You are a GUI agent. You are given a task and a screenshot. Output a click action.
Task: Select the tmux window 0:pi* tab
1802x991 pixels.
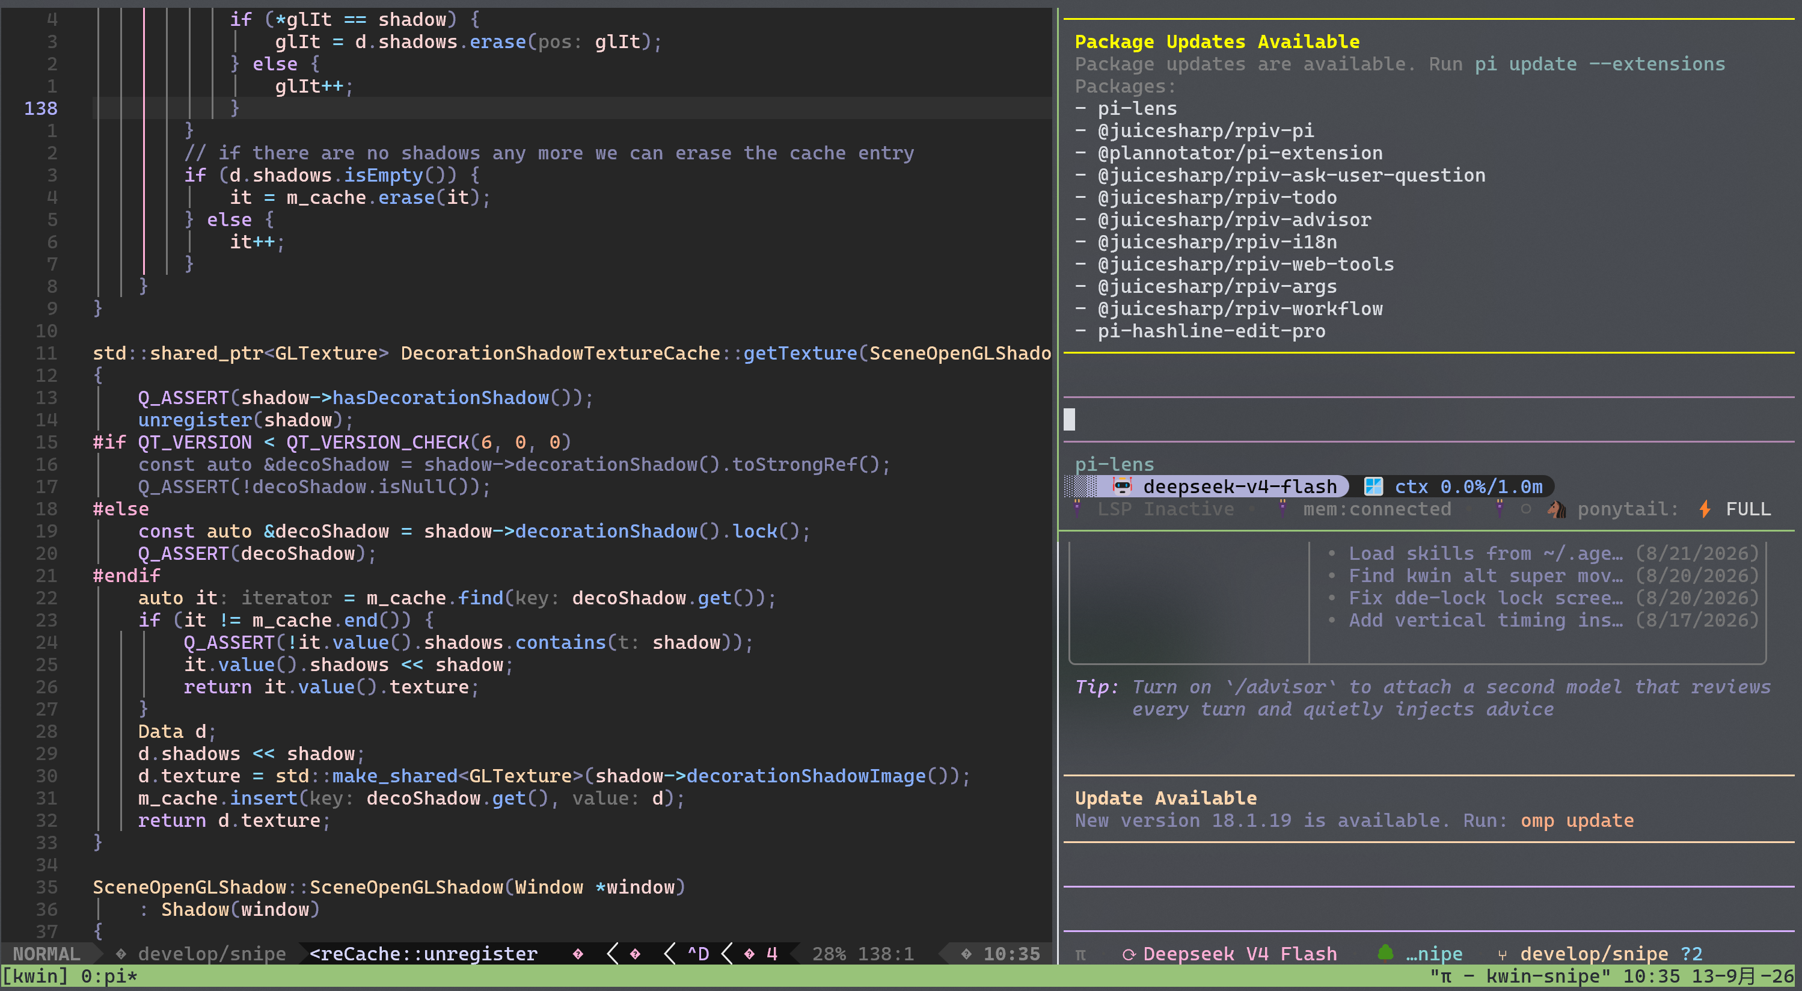coord(109,977)
